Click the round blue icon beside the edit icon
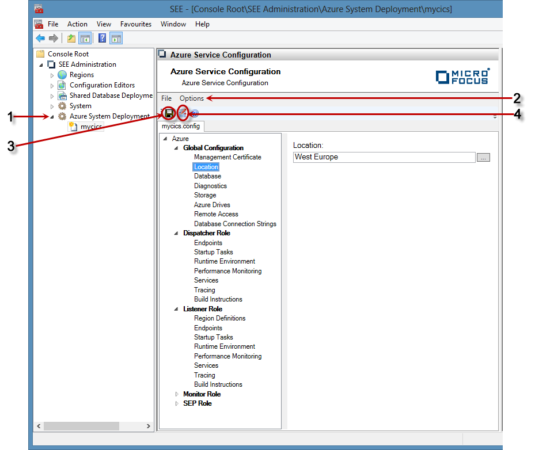This screenshot has width=535, height=450. (x=195, y=113)
